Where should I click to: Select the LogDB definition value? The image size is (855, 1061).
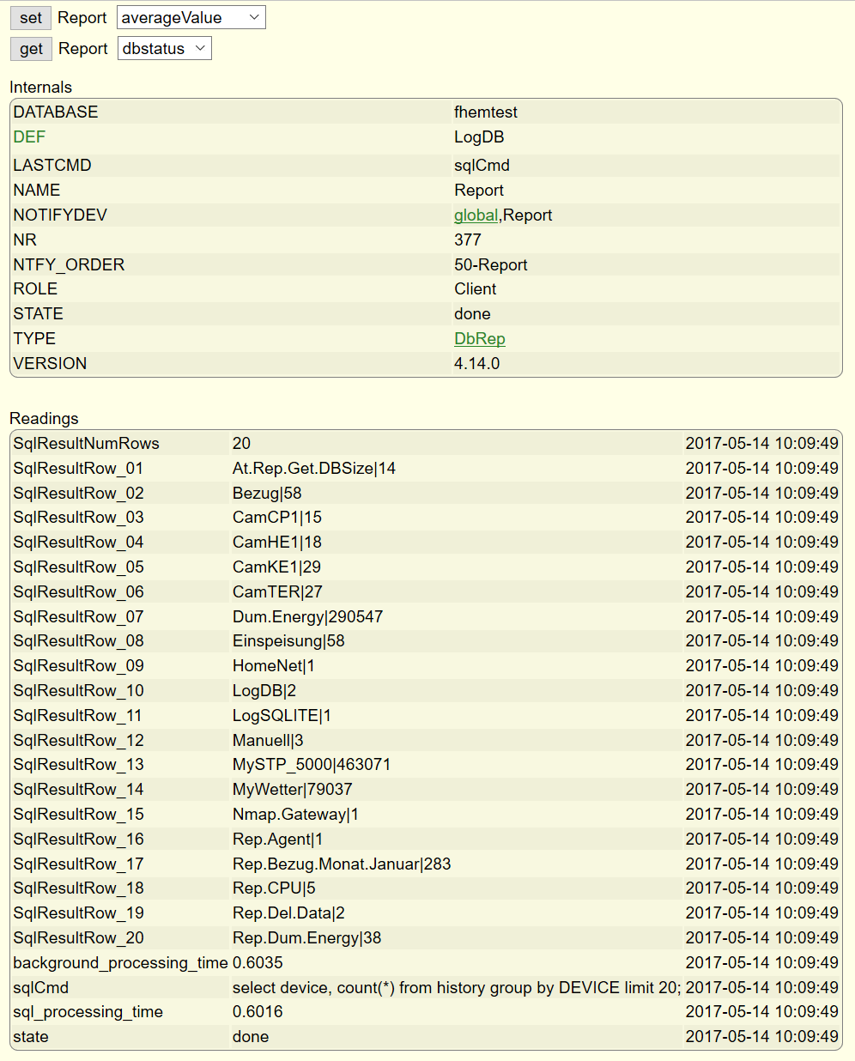(479, 136)
